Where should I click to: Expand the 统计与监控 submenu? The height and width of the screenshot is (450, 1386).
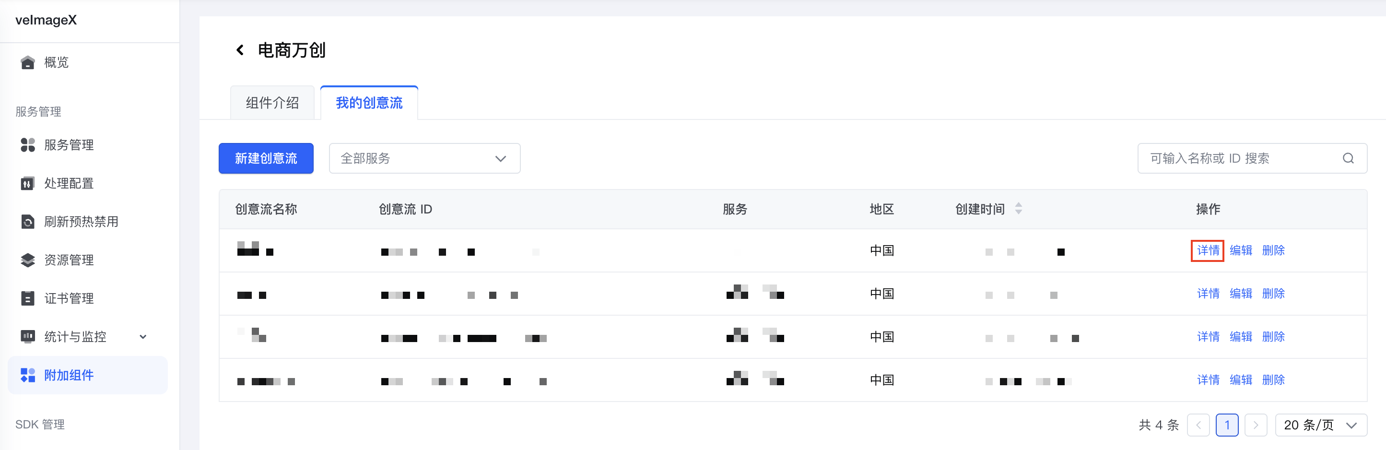143,337
